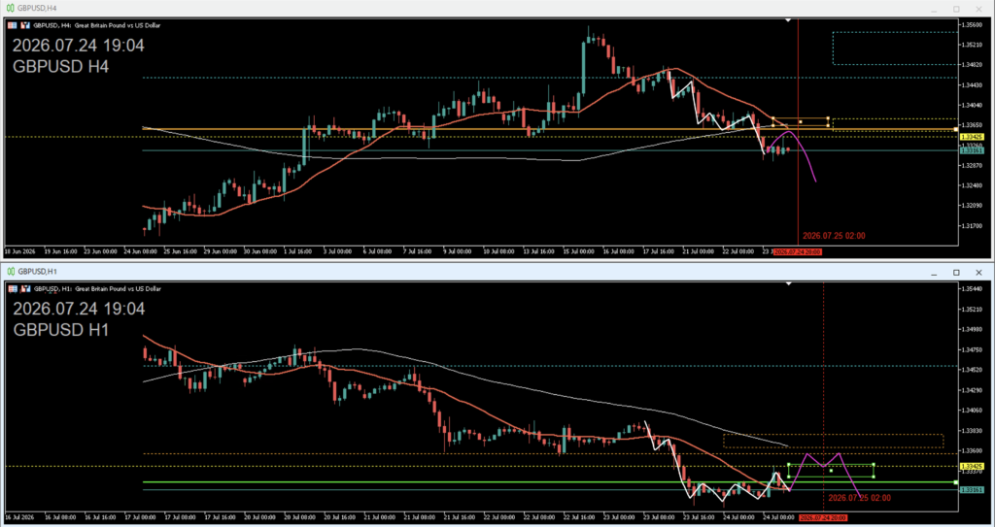Select the teal 1.33161 price tag in H4 chart
The height and width of the screenshot is (527, 995).
[x=972, y=151]
